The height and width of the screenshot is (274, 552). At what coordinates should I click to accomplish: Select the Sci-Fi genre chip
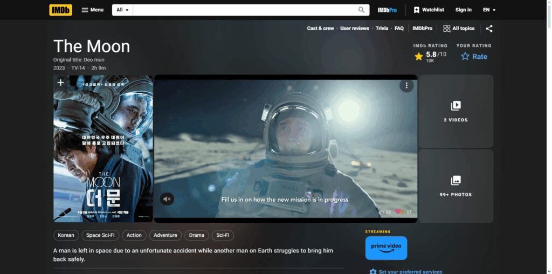click(x=223, y=235)
